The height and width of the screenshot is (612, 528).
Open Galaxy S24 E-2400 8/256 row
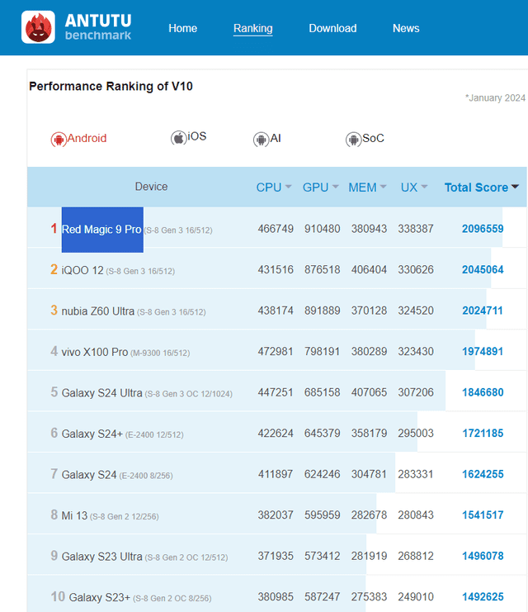[x=276, y=474]
